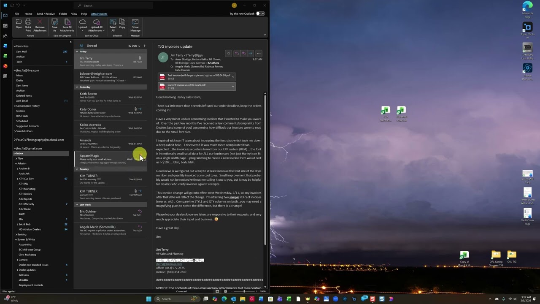The height and width of the screenshot is (304, 540).
Task: Expand the Banking folder
Action: tap(16, 234)
